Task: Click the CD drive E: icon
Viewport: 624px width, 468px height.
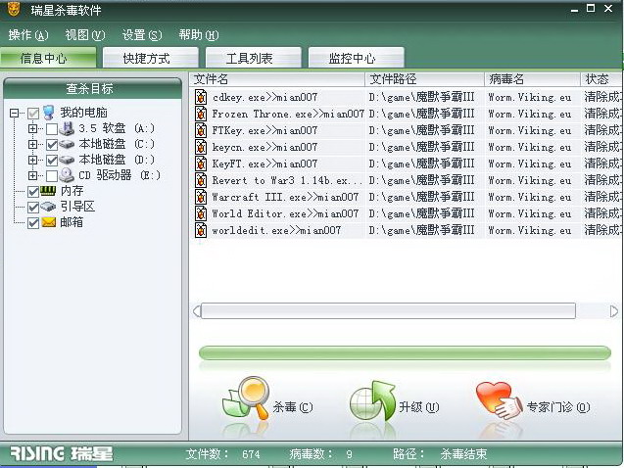Action: (x=67, y=175)
